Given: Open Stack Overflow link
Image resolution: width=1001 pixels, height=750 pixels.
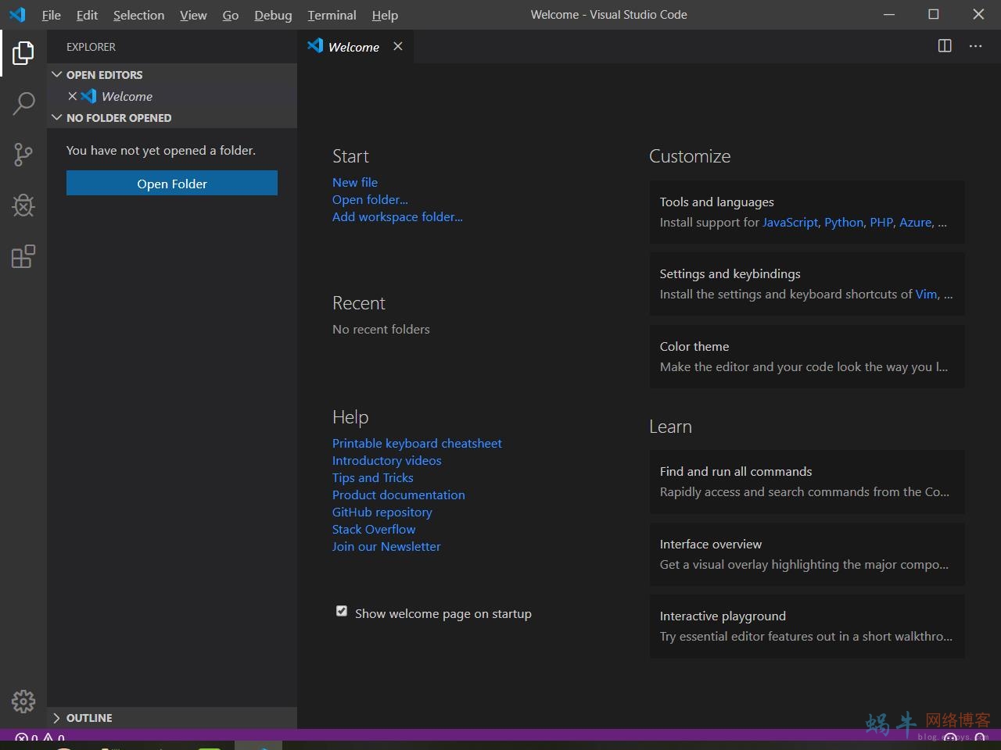Looking at the screenshot, I should point(374,529).
